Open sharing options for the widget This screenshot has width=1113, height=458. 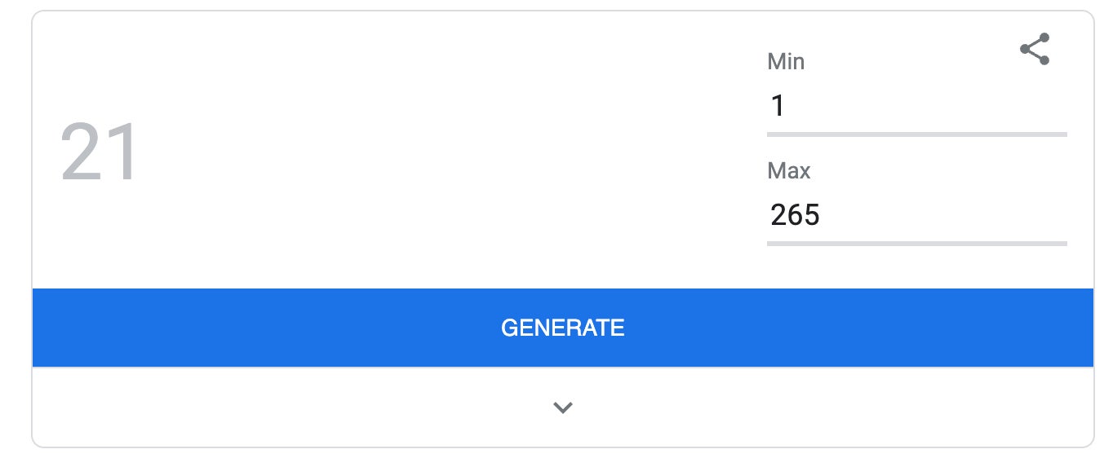coord(1035,50)
